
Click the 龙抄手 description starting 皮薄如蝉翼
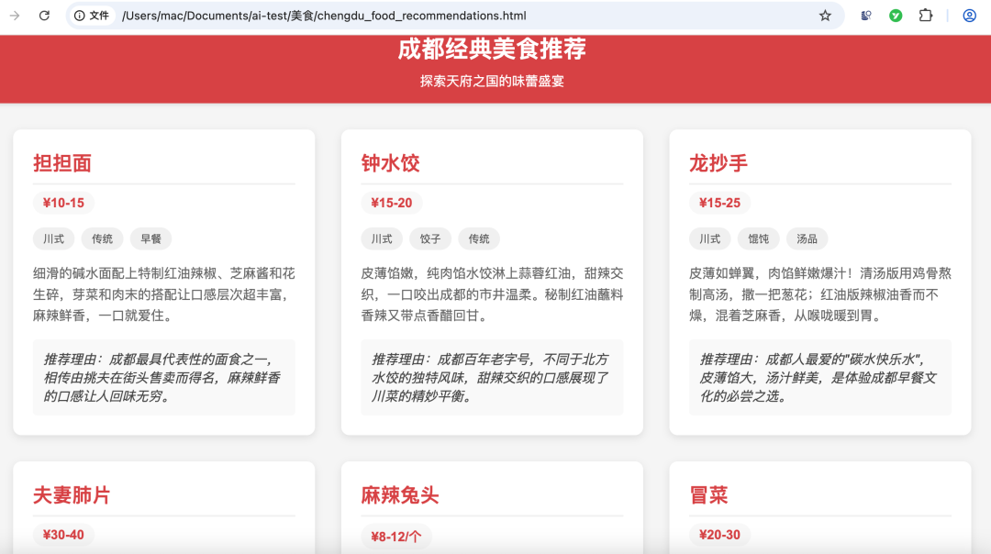tap(819, 294)
